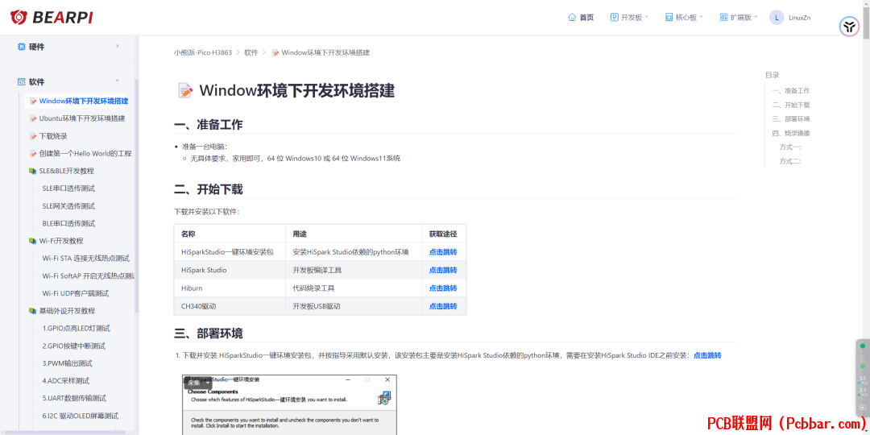Open the 核心板 dropdown menu
Screen dimensions: 870x435
coord(684,17)
